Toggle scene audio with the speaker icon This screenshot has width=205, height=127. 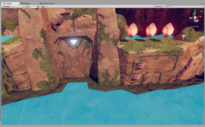pos(38,6)
